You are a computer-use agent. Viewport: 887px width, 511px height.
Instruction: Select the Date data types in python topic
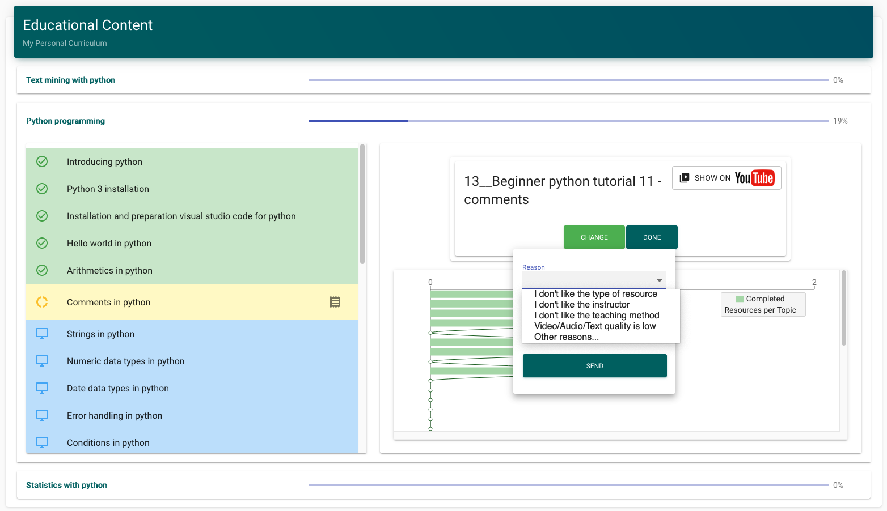[x=192, y=388]
